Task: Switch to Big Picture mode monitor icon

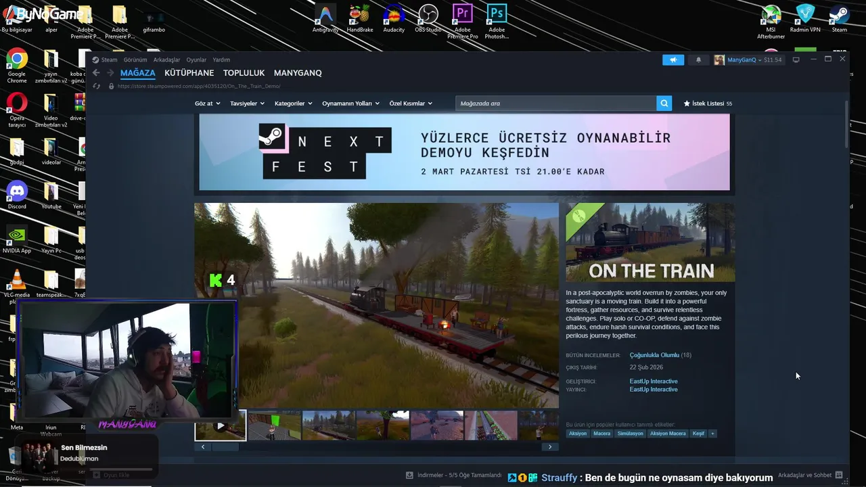Action: click(x=796, y=60)
